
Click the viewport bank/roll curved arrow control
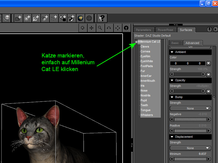click(109, 28)
